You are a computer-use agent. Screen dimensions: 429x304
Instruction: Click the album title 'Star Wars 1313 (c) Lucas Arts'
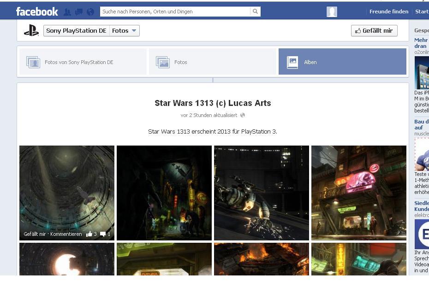[x=213, y=103]
